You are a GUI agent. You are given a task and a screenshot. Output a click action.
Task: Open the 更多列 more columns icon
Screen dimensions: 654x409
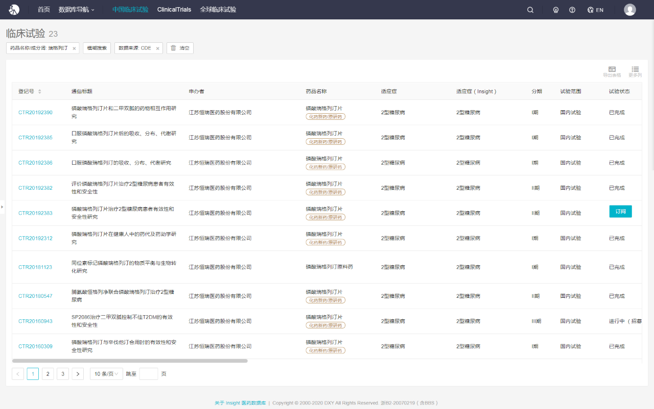[635, 71]
